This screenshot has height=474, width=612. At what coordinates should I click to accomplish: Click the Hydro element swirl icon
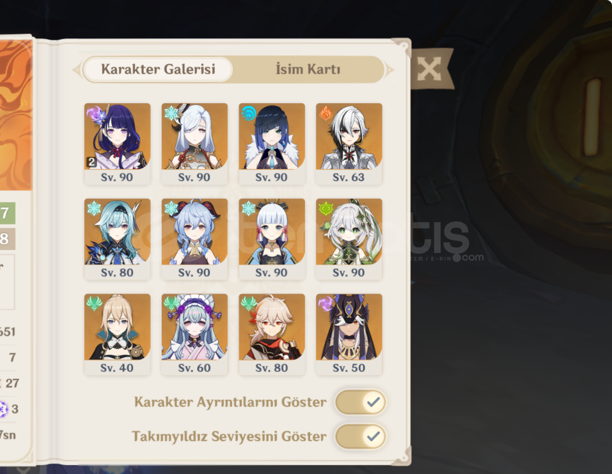click(x=249, y=113)
